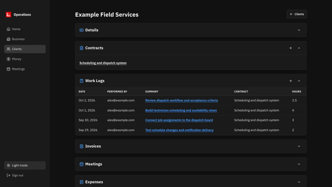Click the Example Field Services page title
This screenshot has height=187, width=332.
coord(107,15)
